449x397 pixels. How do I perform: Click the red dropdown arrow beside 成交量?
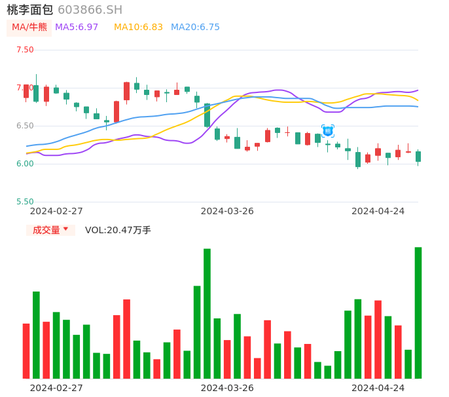click(65, 229)
